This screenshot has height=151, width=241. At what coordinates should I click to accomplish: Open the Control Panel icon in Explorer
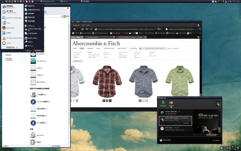click(33, 142)
